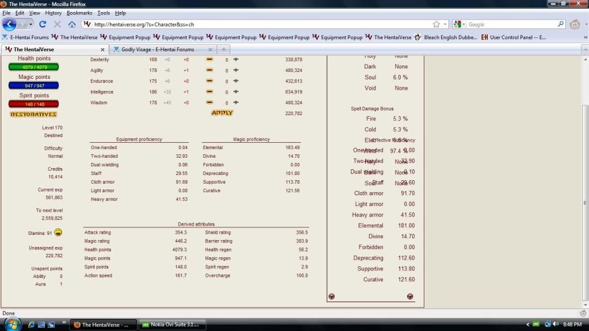The image size is (589, 331).
Task: Select The HentaiVerse browser tab
Action: tap(55, 49)
